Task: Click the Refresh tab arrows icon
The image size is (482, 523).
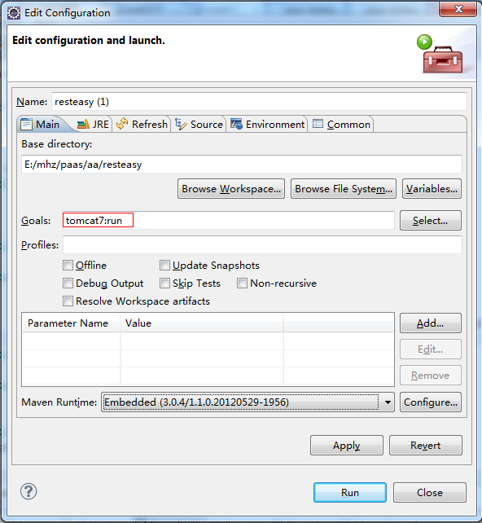Action: [122, 124]
